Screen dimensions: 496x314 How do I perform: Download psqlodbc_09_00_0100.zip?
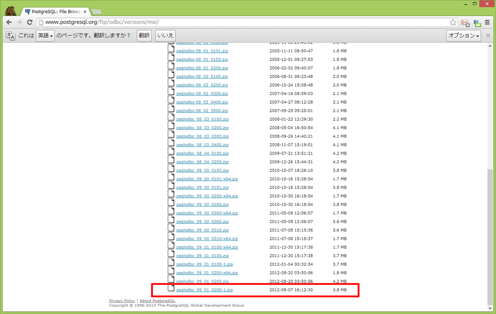click(202, 170)
